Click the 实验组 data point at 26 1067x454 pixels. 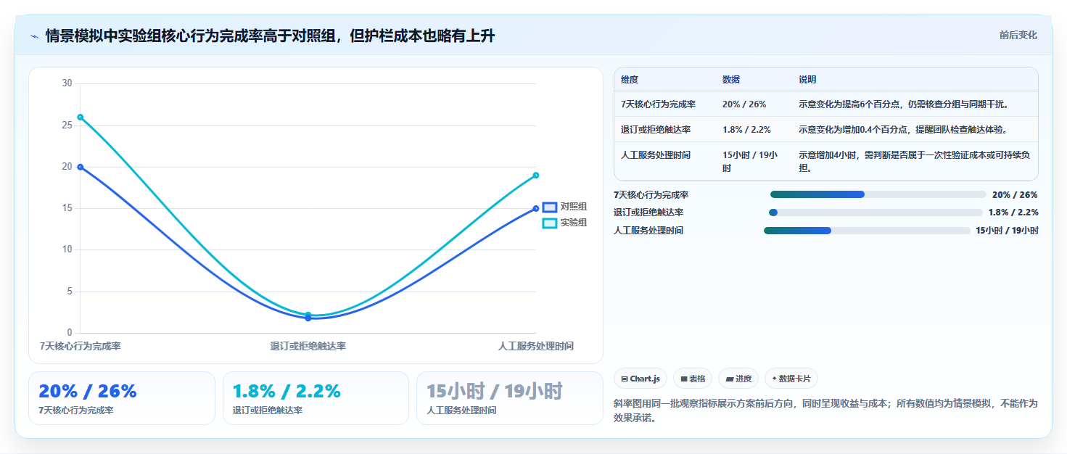coord(81,117)
